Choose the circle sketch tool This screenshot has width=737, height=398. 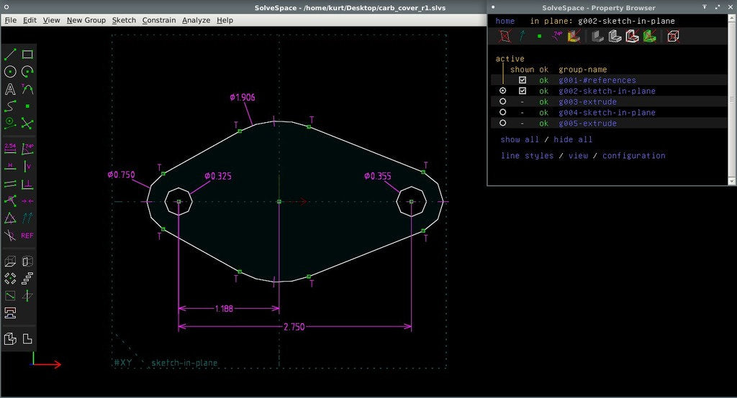pos(10,72)
